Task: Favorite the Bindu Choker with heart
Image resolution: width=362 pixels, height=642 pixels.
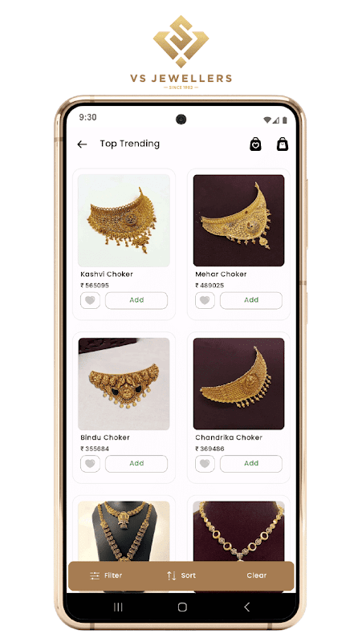Action: (x=90, y=464)
